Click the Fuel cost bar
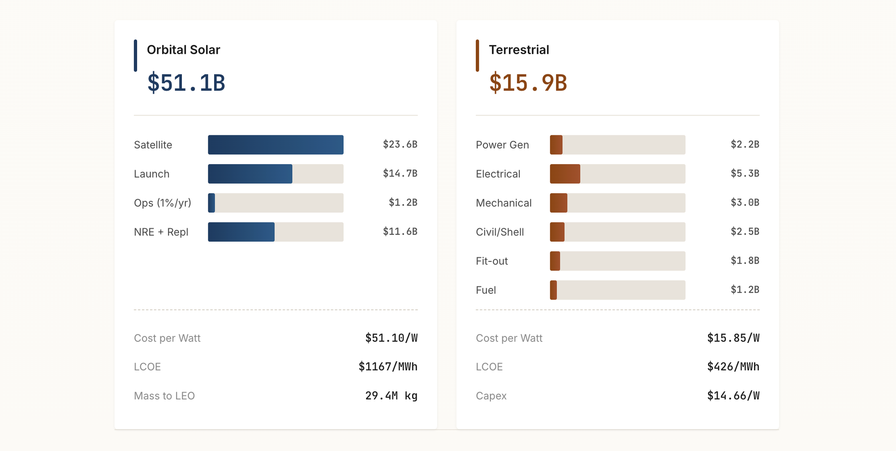This screenshot has height=451, width=896. 617,290
